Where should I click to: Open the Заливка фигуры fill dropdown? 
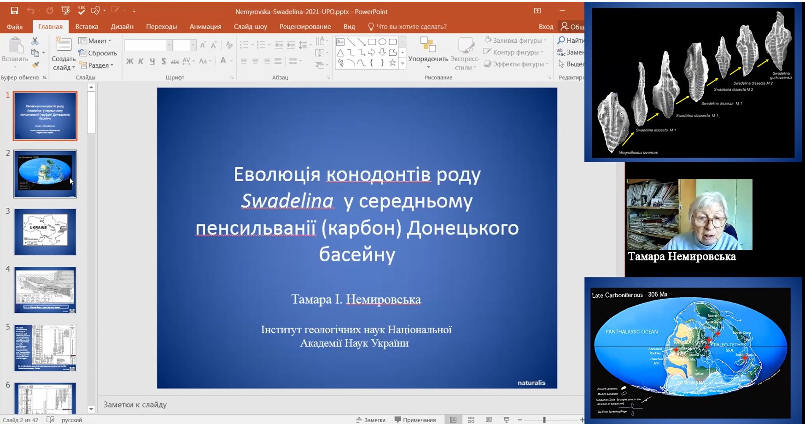pos(516,41)
